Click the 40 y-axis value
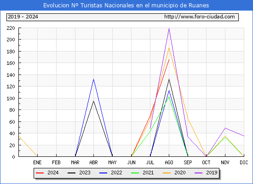253x184 pixels. (12, 133)
